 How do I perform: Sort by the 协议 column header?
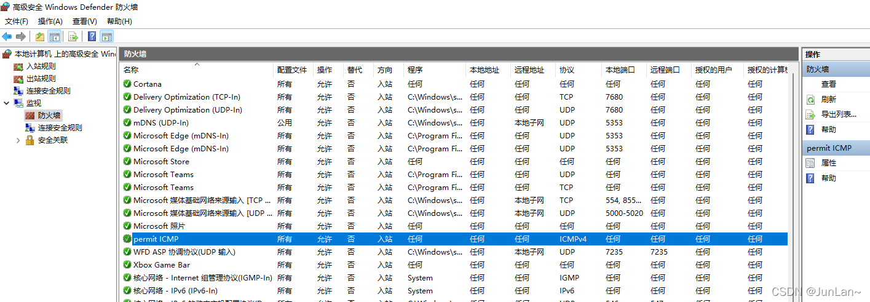(x=579, y=70)
